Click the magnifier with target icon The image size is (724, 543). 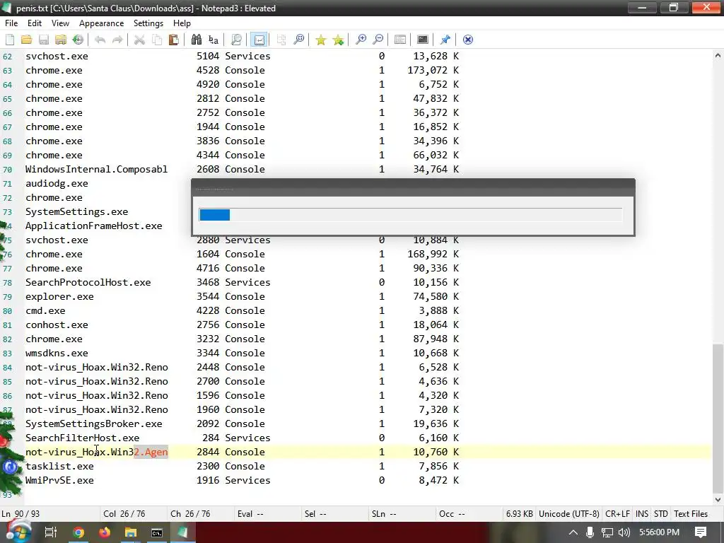299,40
